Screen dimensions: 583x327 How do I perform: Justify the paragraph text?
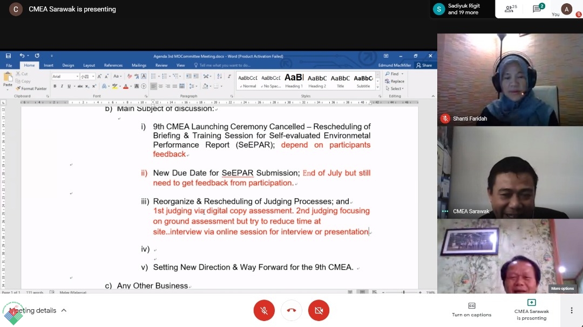point(175,86)
